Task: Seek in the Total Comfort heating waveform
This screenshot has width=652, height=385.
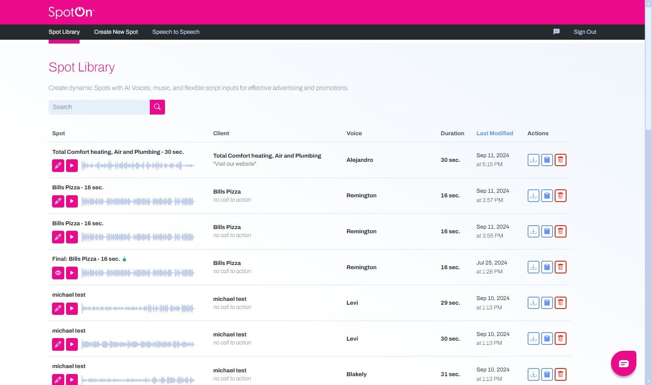Action: click(x=138, y=166)
